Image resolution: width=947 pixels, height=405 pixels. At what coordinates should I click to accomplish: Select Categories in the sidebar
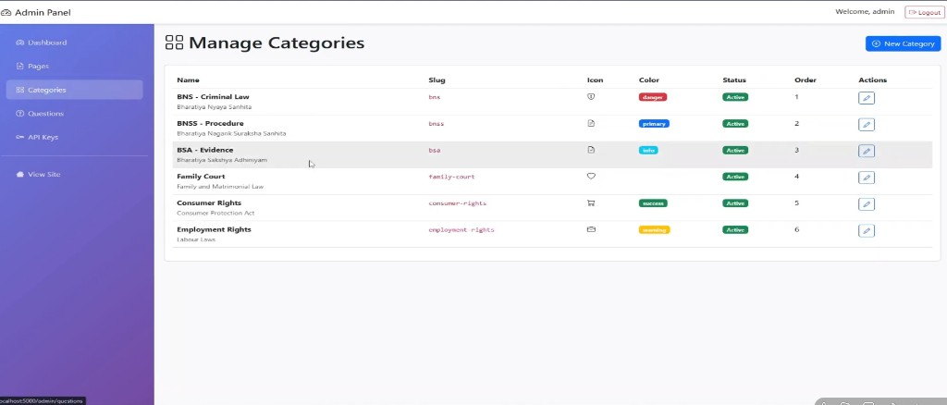(x=74, y=90)
